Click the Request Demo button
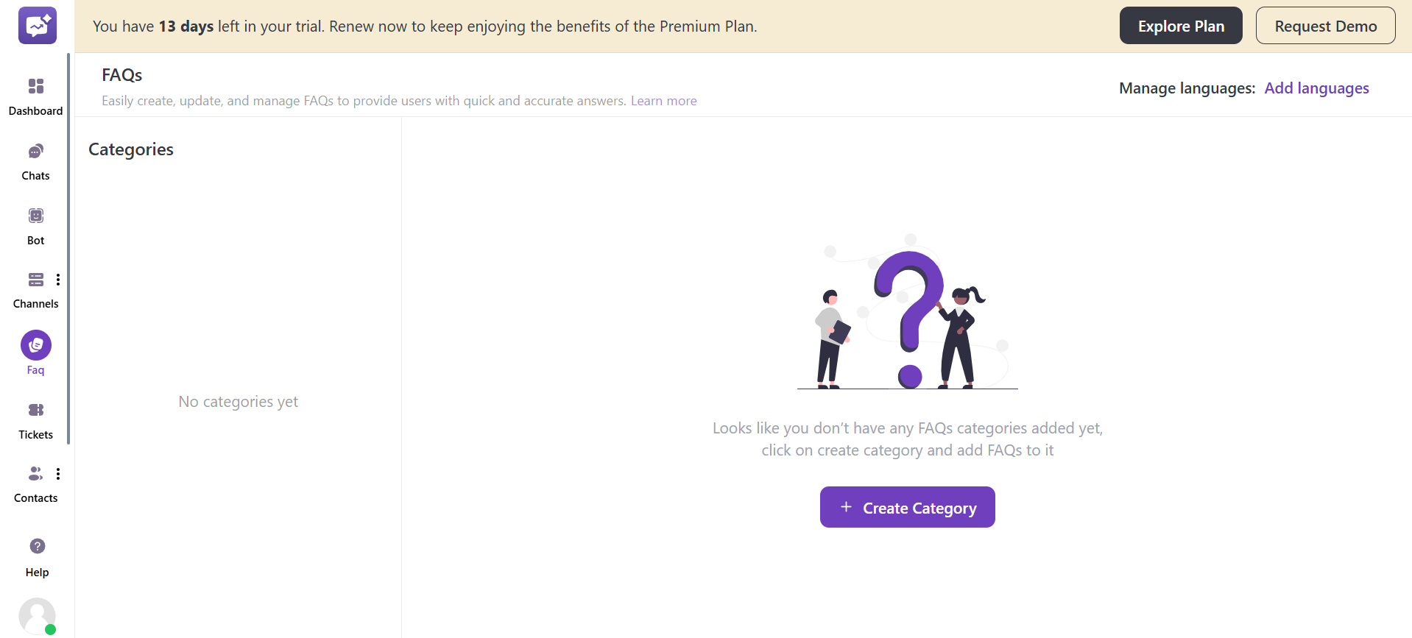The height and width of the screenshot is (638, 1412). (x=1325, y=25)
